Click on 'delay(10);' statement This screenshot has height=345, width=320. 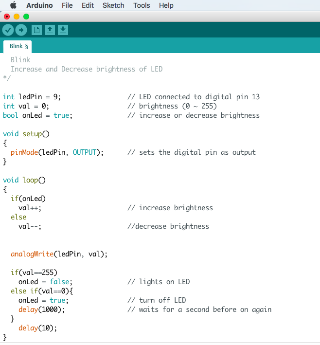pos(37,328)
